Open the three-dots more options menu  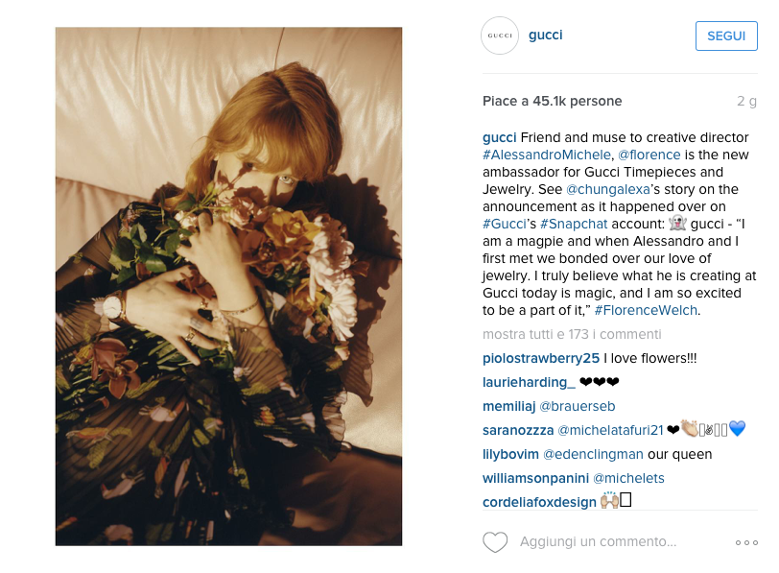pyautogui.click(x=746, y=542)
